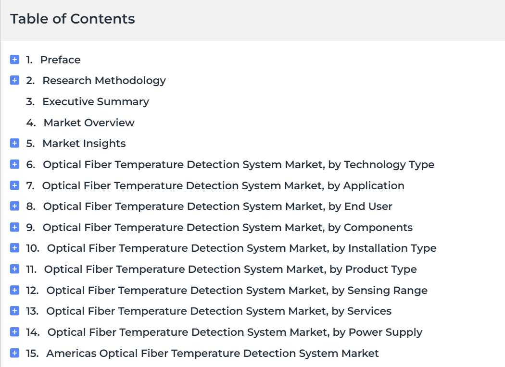Expand section 6 Technology Type plus icon
505x367 pixels.
(14, 164)
